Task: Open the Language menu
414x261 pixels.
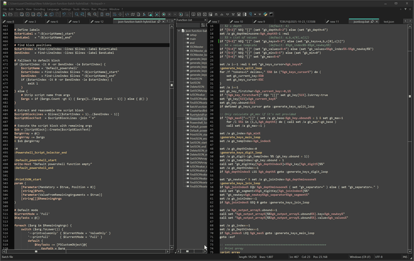Action: pos(53,9)
